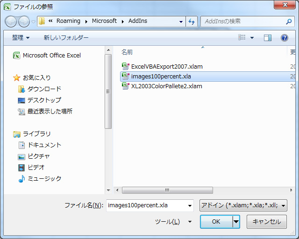
Task: Open the デスクトップ location
Action: pos(44,100)
